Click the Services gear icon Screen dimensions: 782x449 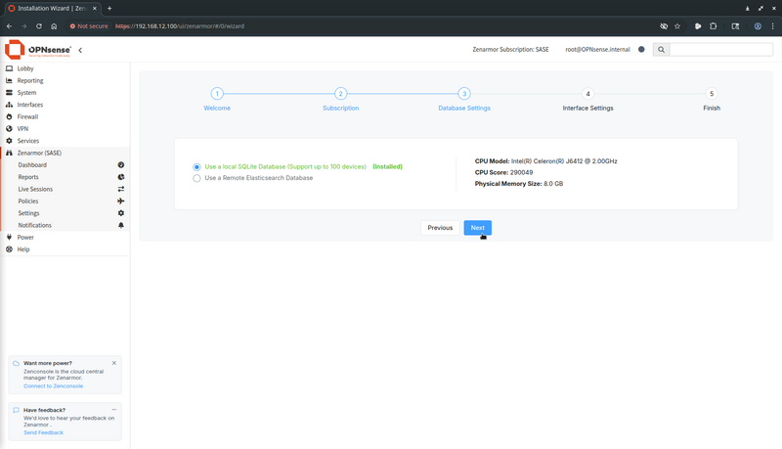9,141
